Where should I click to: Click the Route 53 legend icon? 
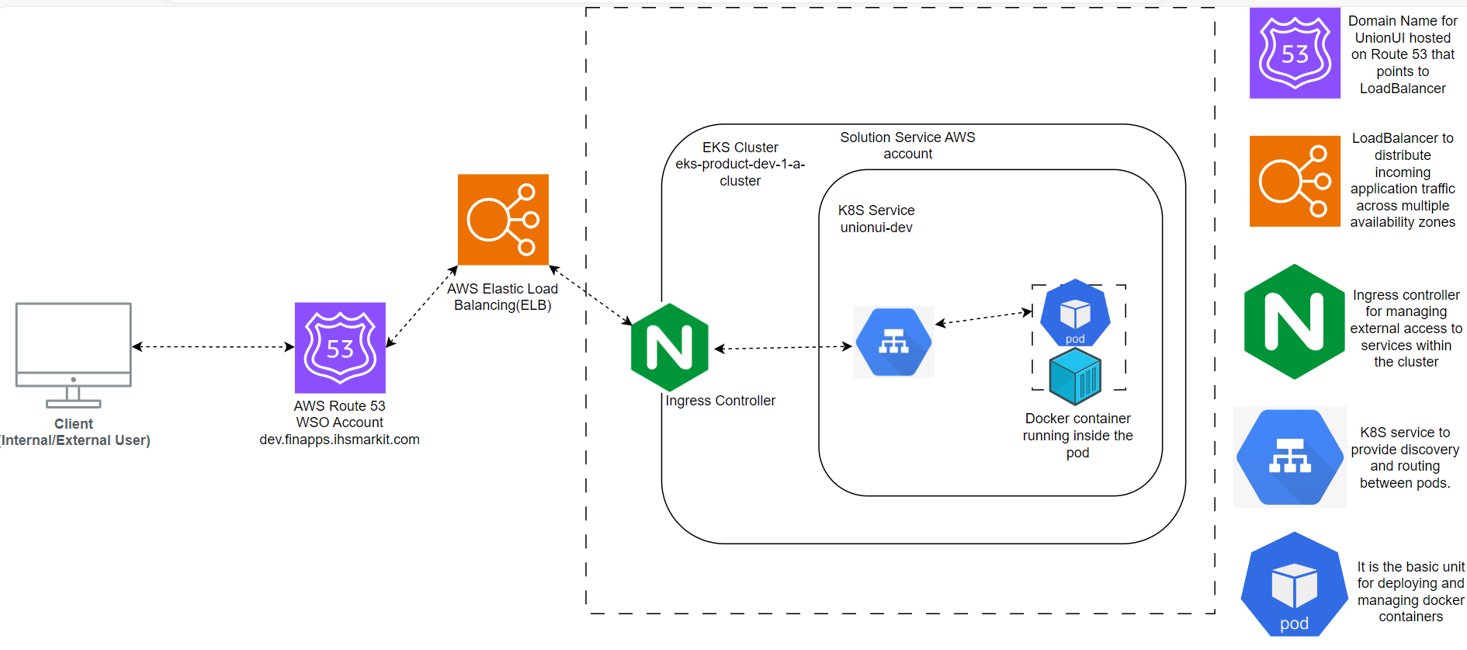coord(1295,53)
